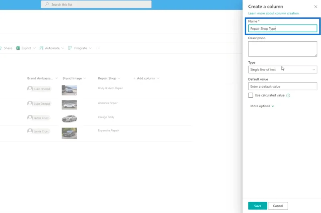Enable the Use calculated value checkbox

point(250,95)
